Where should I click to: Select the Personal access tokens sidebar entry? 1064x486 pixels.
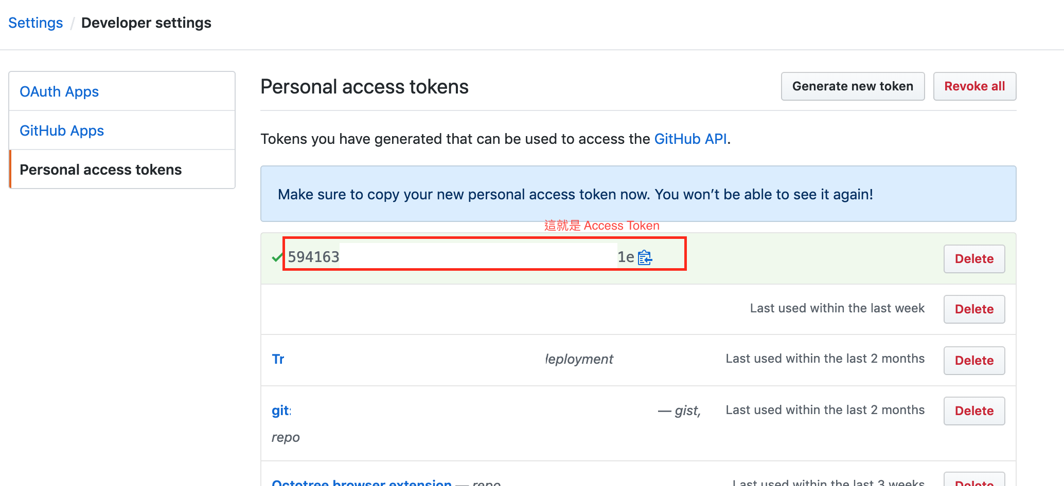pyautogui.click(x=101, y=170)
